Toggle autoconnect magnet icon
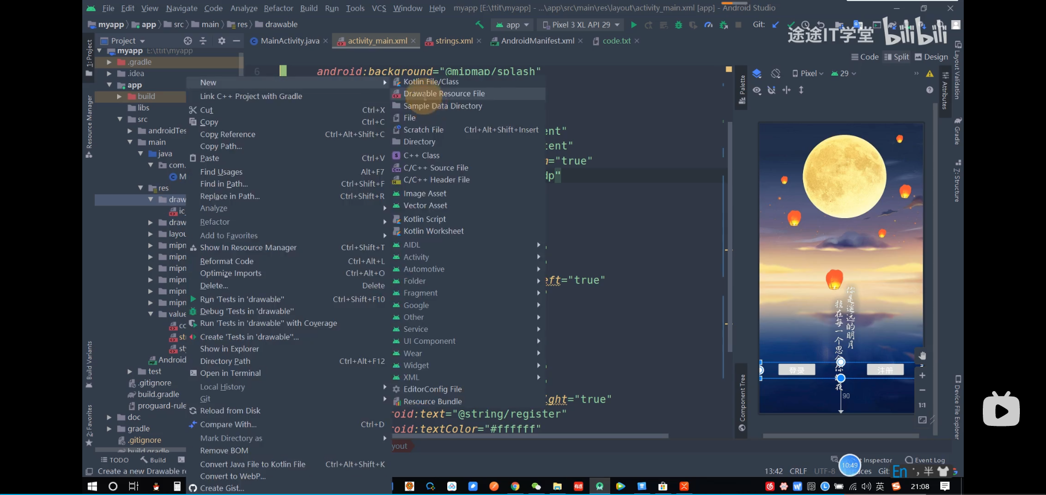Screen dimensions: 1046x495 pyautogui.click(x=771, y=90)
